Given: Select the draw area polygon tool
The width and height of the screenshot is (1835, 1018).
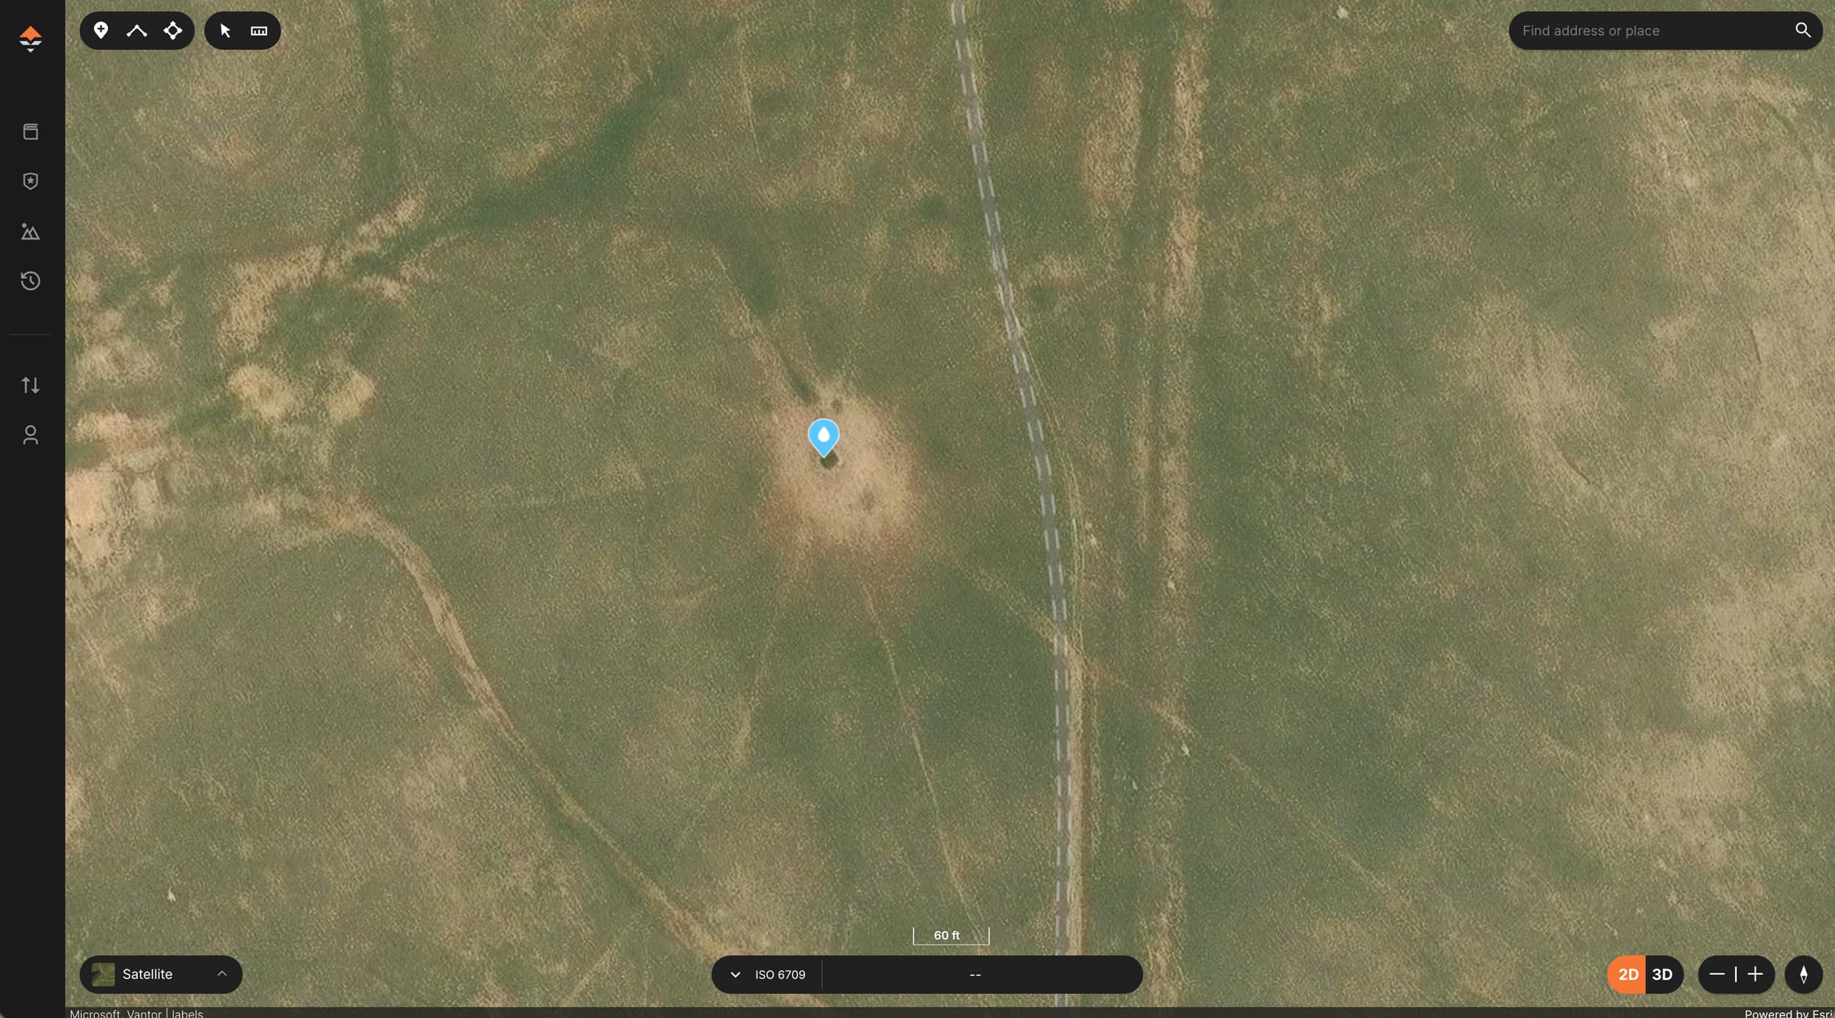Looking at the screenshot, I should tap(172, 30).
